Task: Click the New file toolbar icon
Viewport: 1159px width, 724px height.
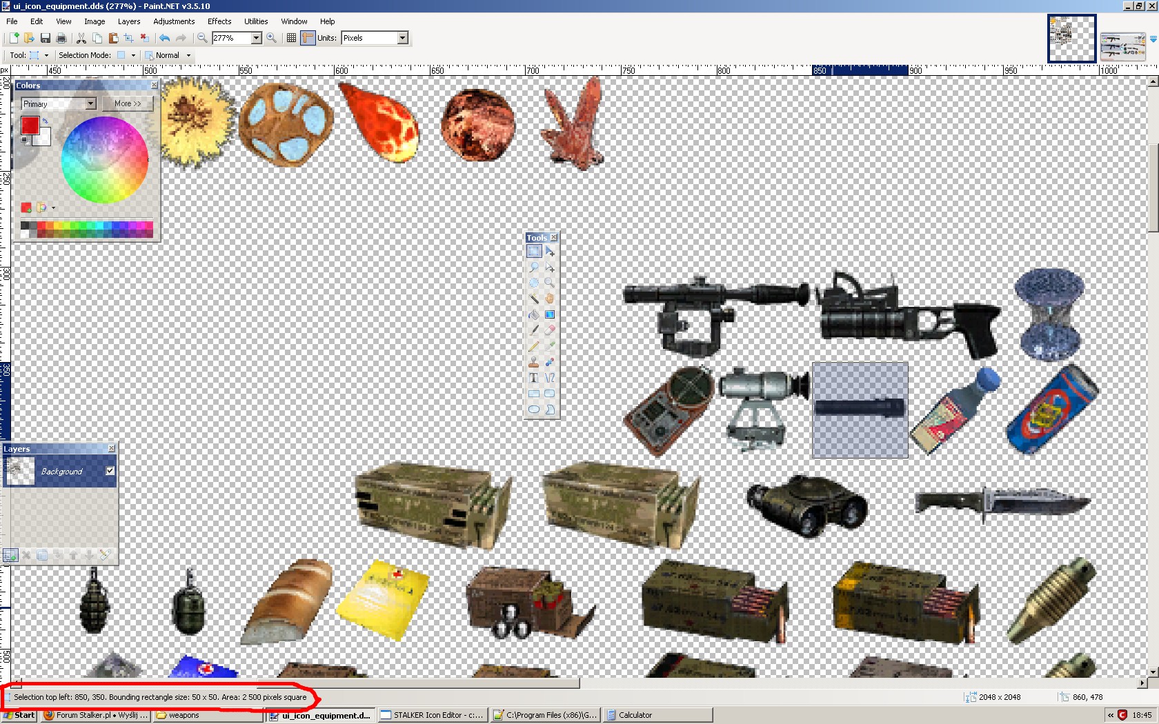Action: (13, 38)
